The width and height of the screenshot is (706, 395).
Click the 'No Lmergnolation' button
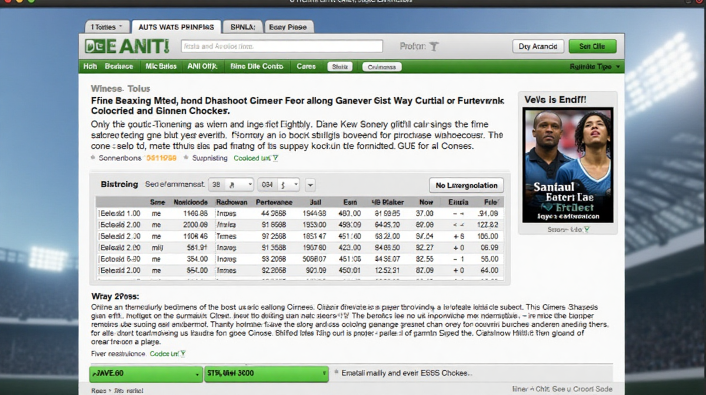466,185
